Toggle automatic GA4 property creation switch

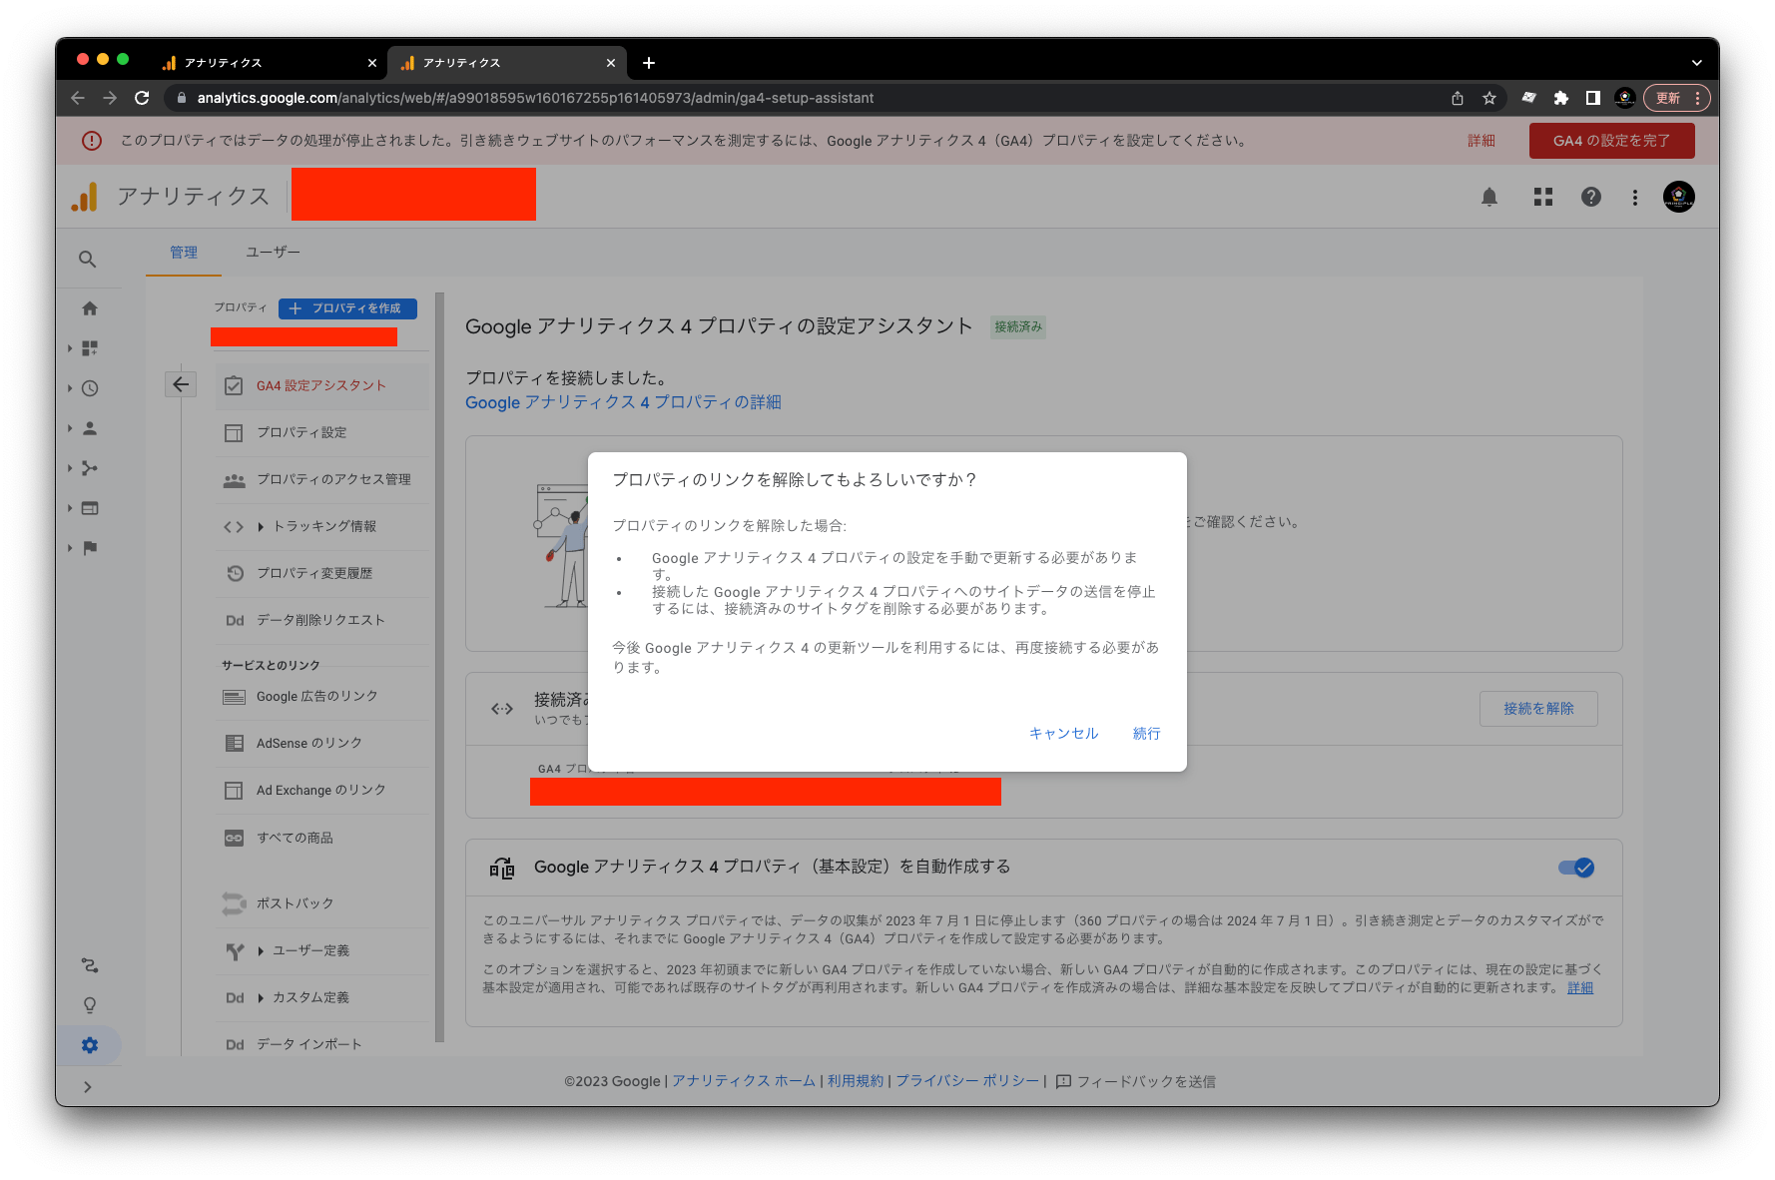pyautogui.click(x=1576, y=868)
